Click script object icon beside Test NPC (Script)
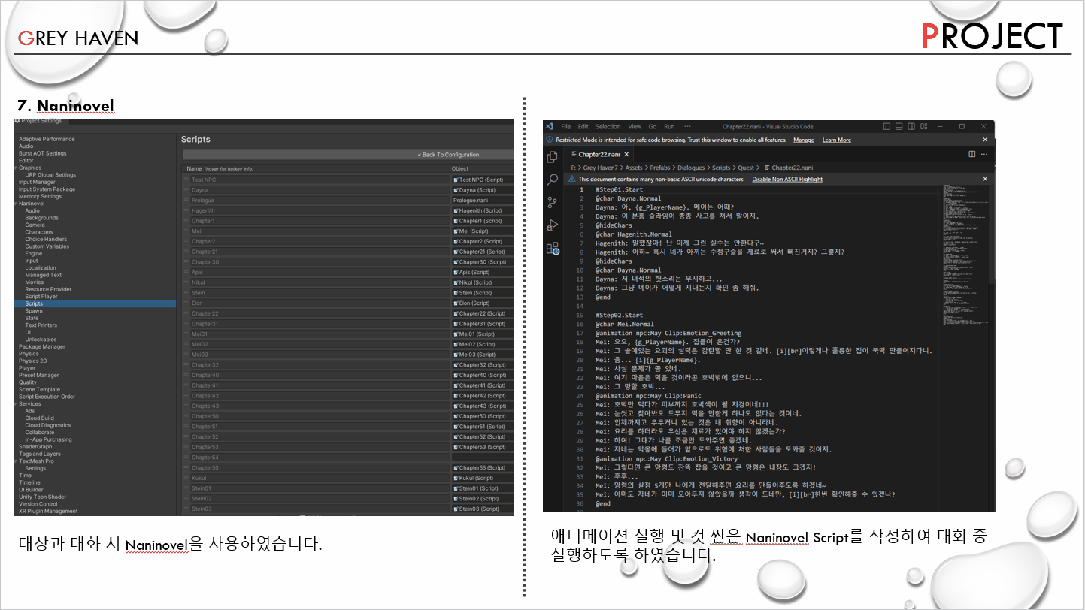 [x=456, y=180]
